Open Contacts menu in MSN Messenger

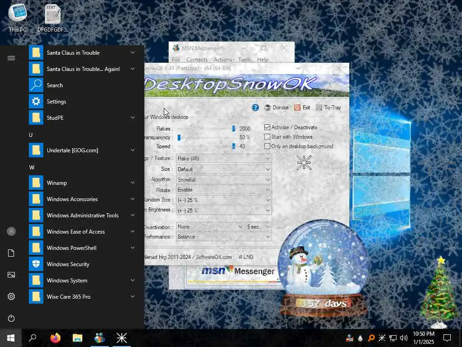(197, 59)
